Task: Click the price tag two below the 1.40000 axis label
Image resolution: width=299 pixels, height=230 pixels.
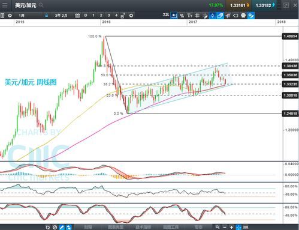Action: (290, 75)
